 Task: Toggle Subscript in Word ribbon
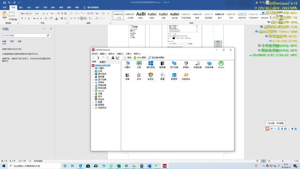[x=37, y=18]
